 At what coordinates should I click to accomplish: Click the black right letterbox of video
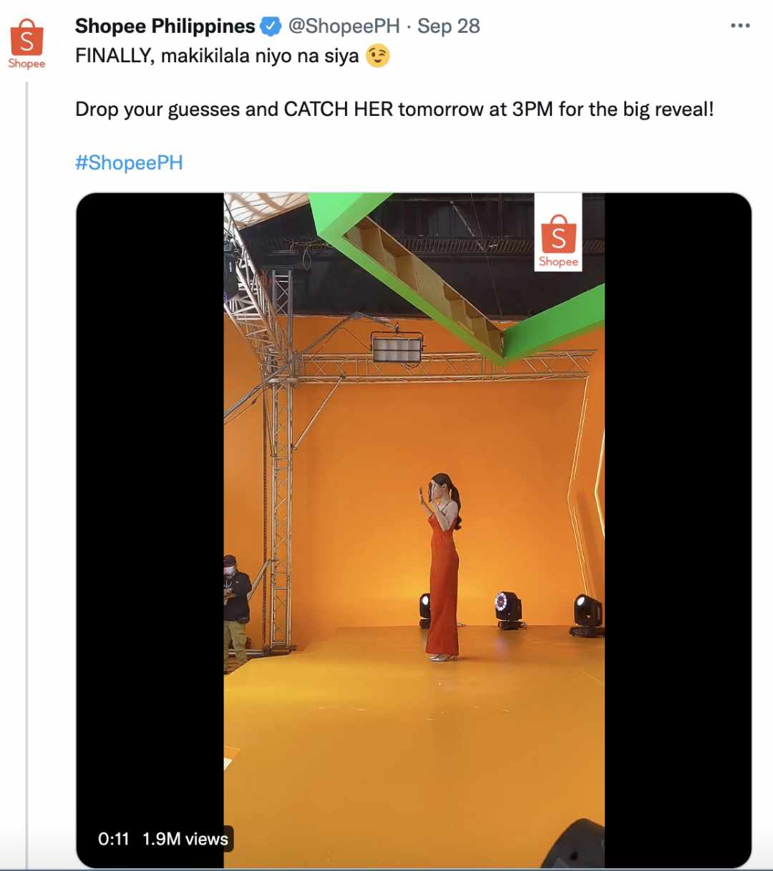[678, 530]
